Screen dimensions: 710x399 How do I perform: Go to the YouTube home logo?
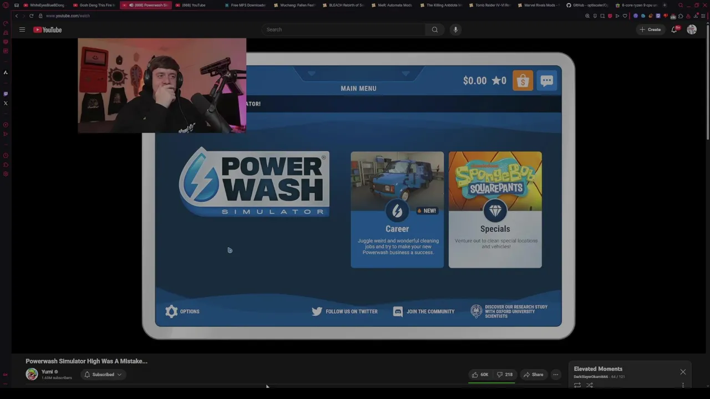47,29
